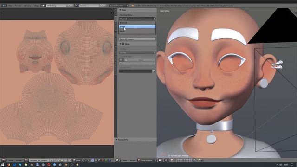
Task: Click the Save All Images button
Action: (137, 39)
